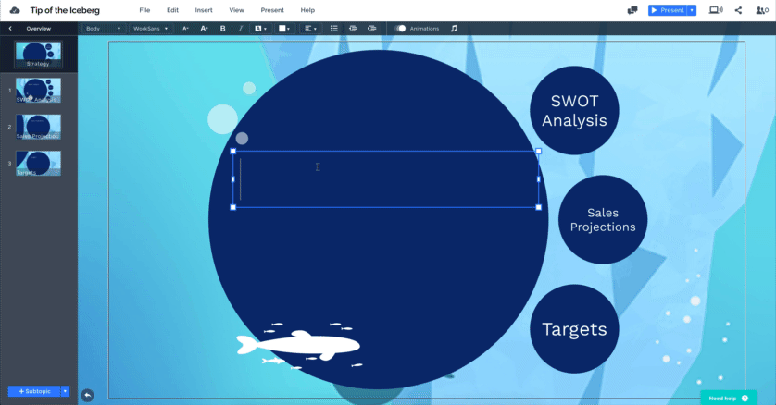Open the collaborators icon
This screenshot has height=405, width=776.
tap(761, 10)
